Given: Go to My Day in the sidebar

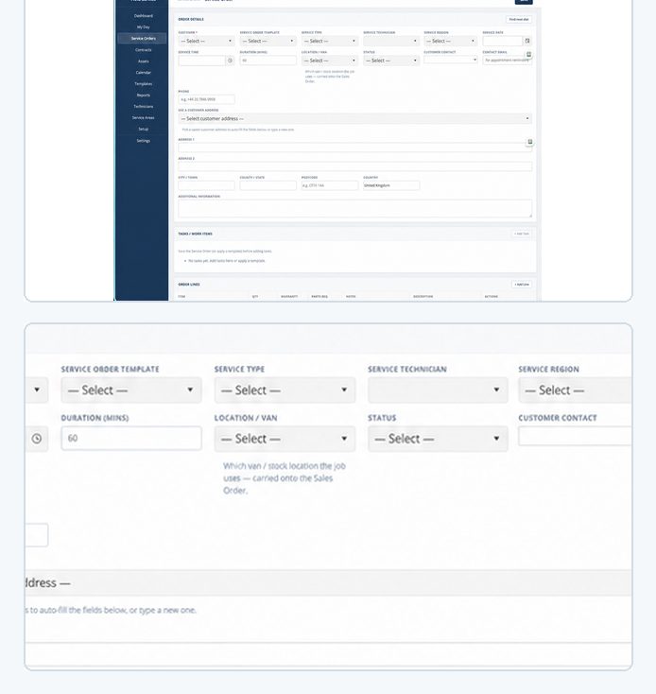Looking at the screenshot, I should [x=144, y=27].
